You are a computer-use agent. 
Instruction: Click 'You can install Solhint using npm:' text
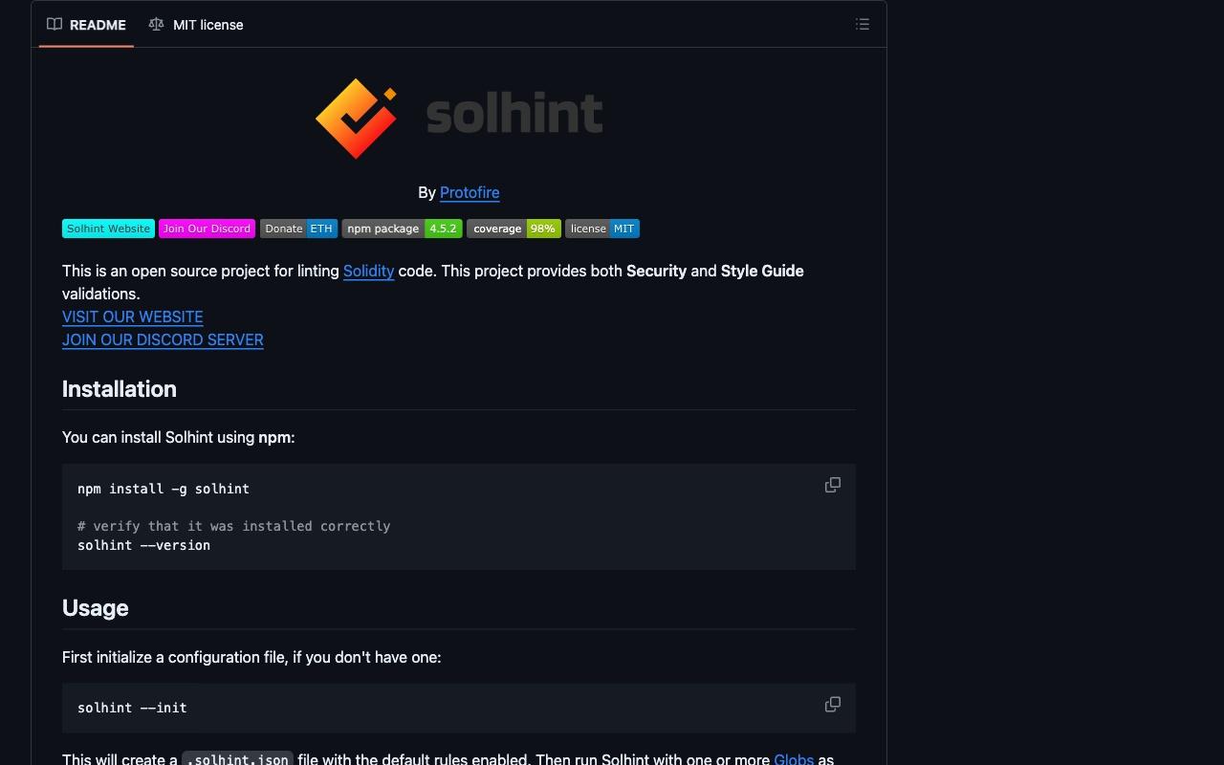click(179, 437)
